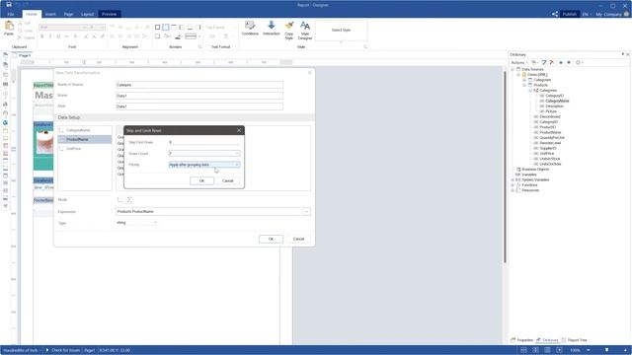Click the report page vertical scrollbar

505,167
